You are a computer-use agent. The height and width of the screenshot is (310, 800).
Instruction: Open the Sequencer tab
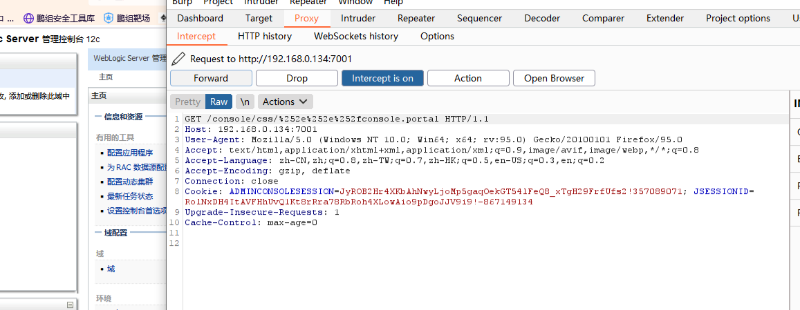480,19
